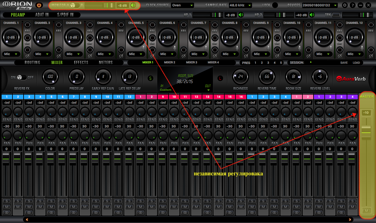The width and height of the screenshot is (376, 223).
Task: Select preset number 5
Action: coord(281,62)
